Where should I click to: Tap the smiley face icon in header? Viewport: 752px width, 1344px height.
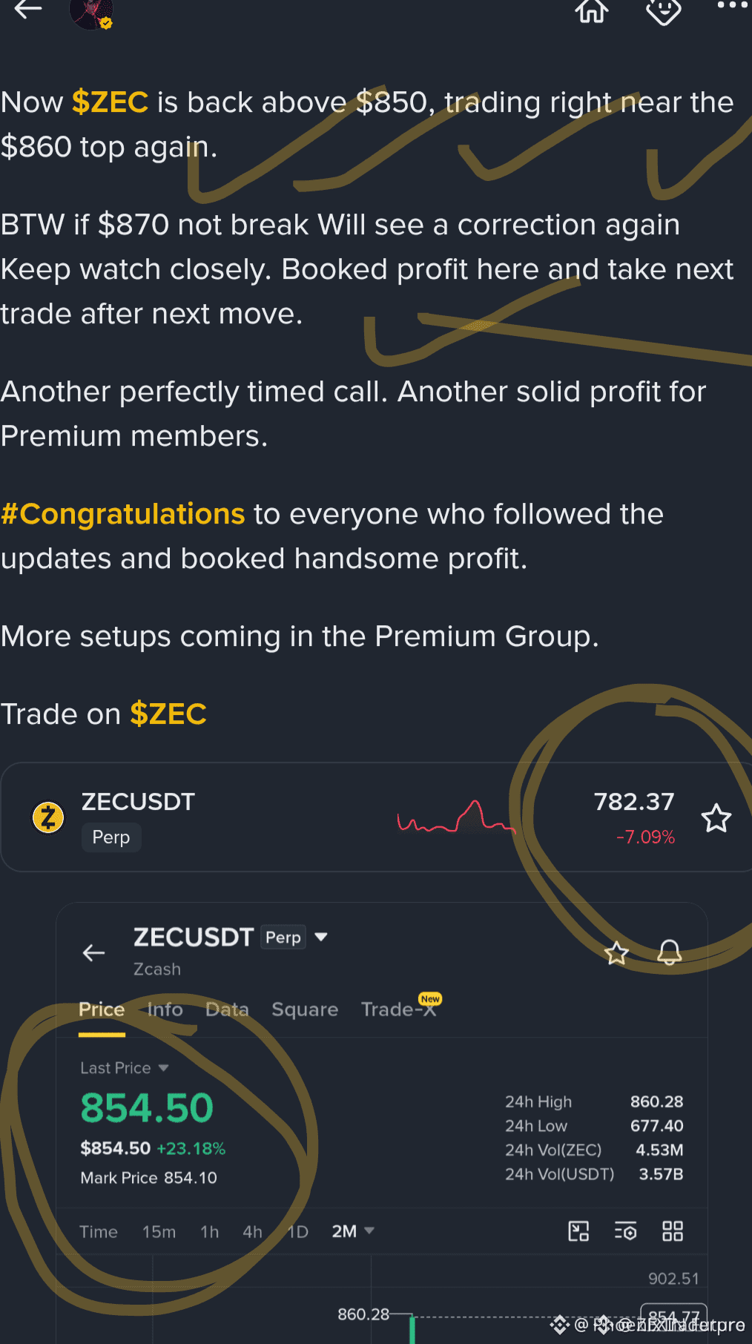coord(663,10)
